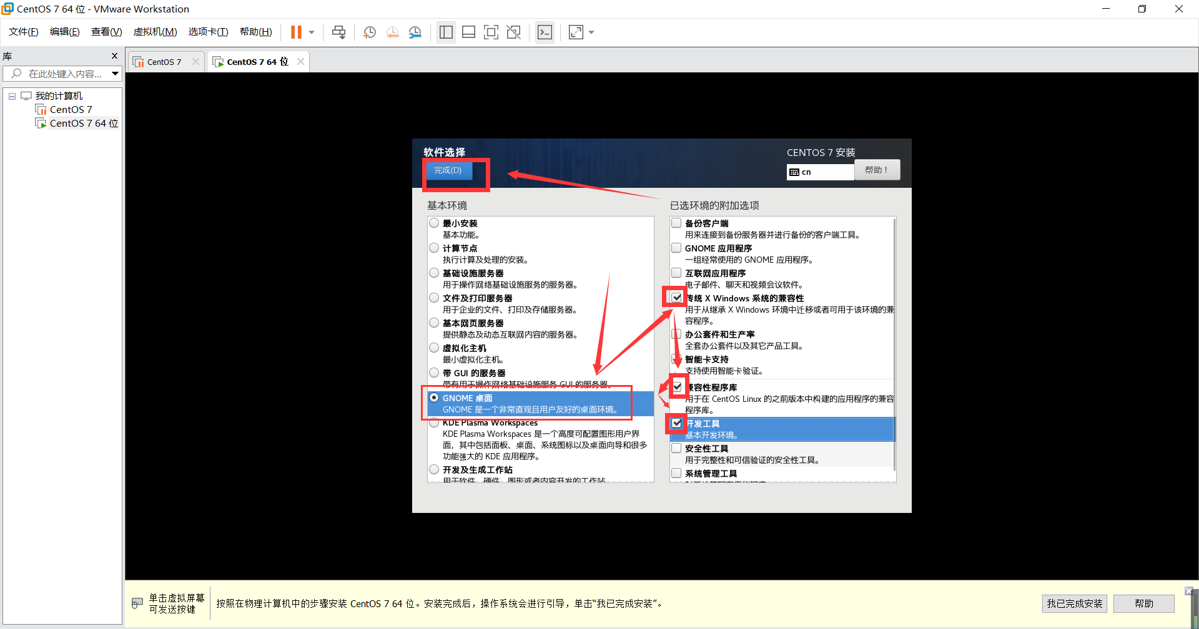Select the 文件及打印服务器 radio button
This screenshot has height=629, width=1199.
pos(434,298)
